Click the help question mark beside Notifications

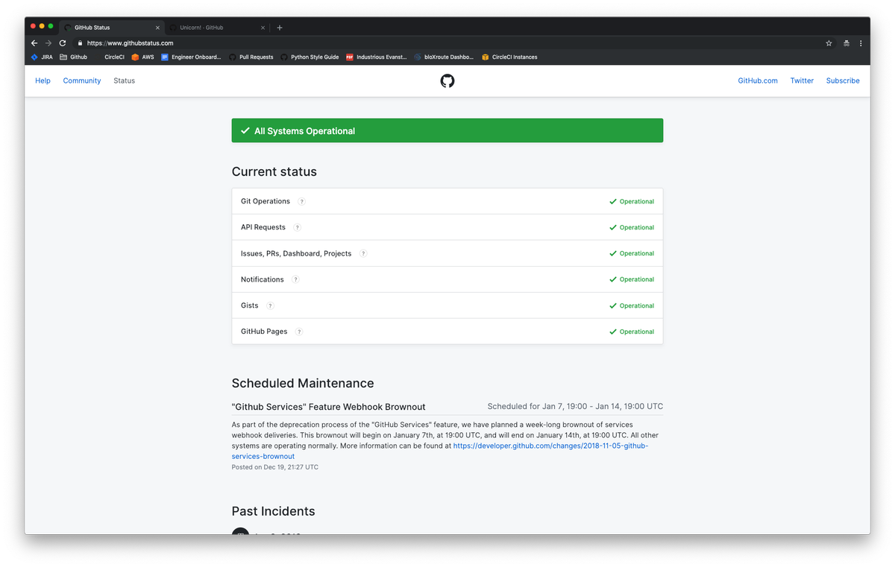pyautogui.click(x=295, y=279)
